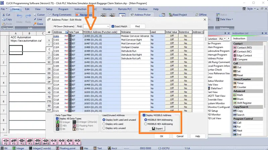
Task: Open the Remote PLC menu
Action: (125, 9)
